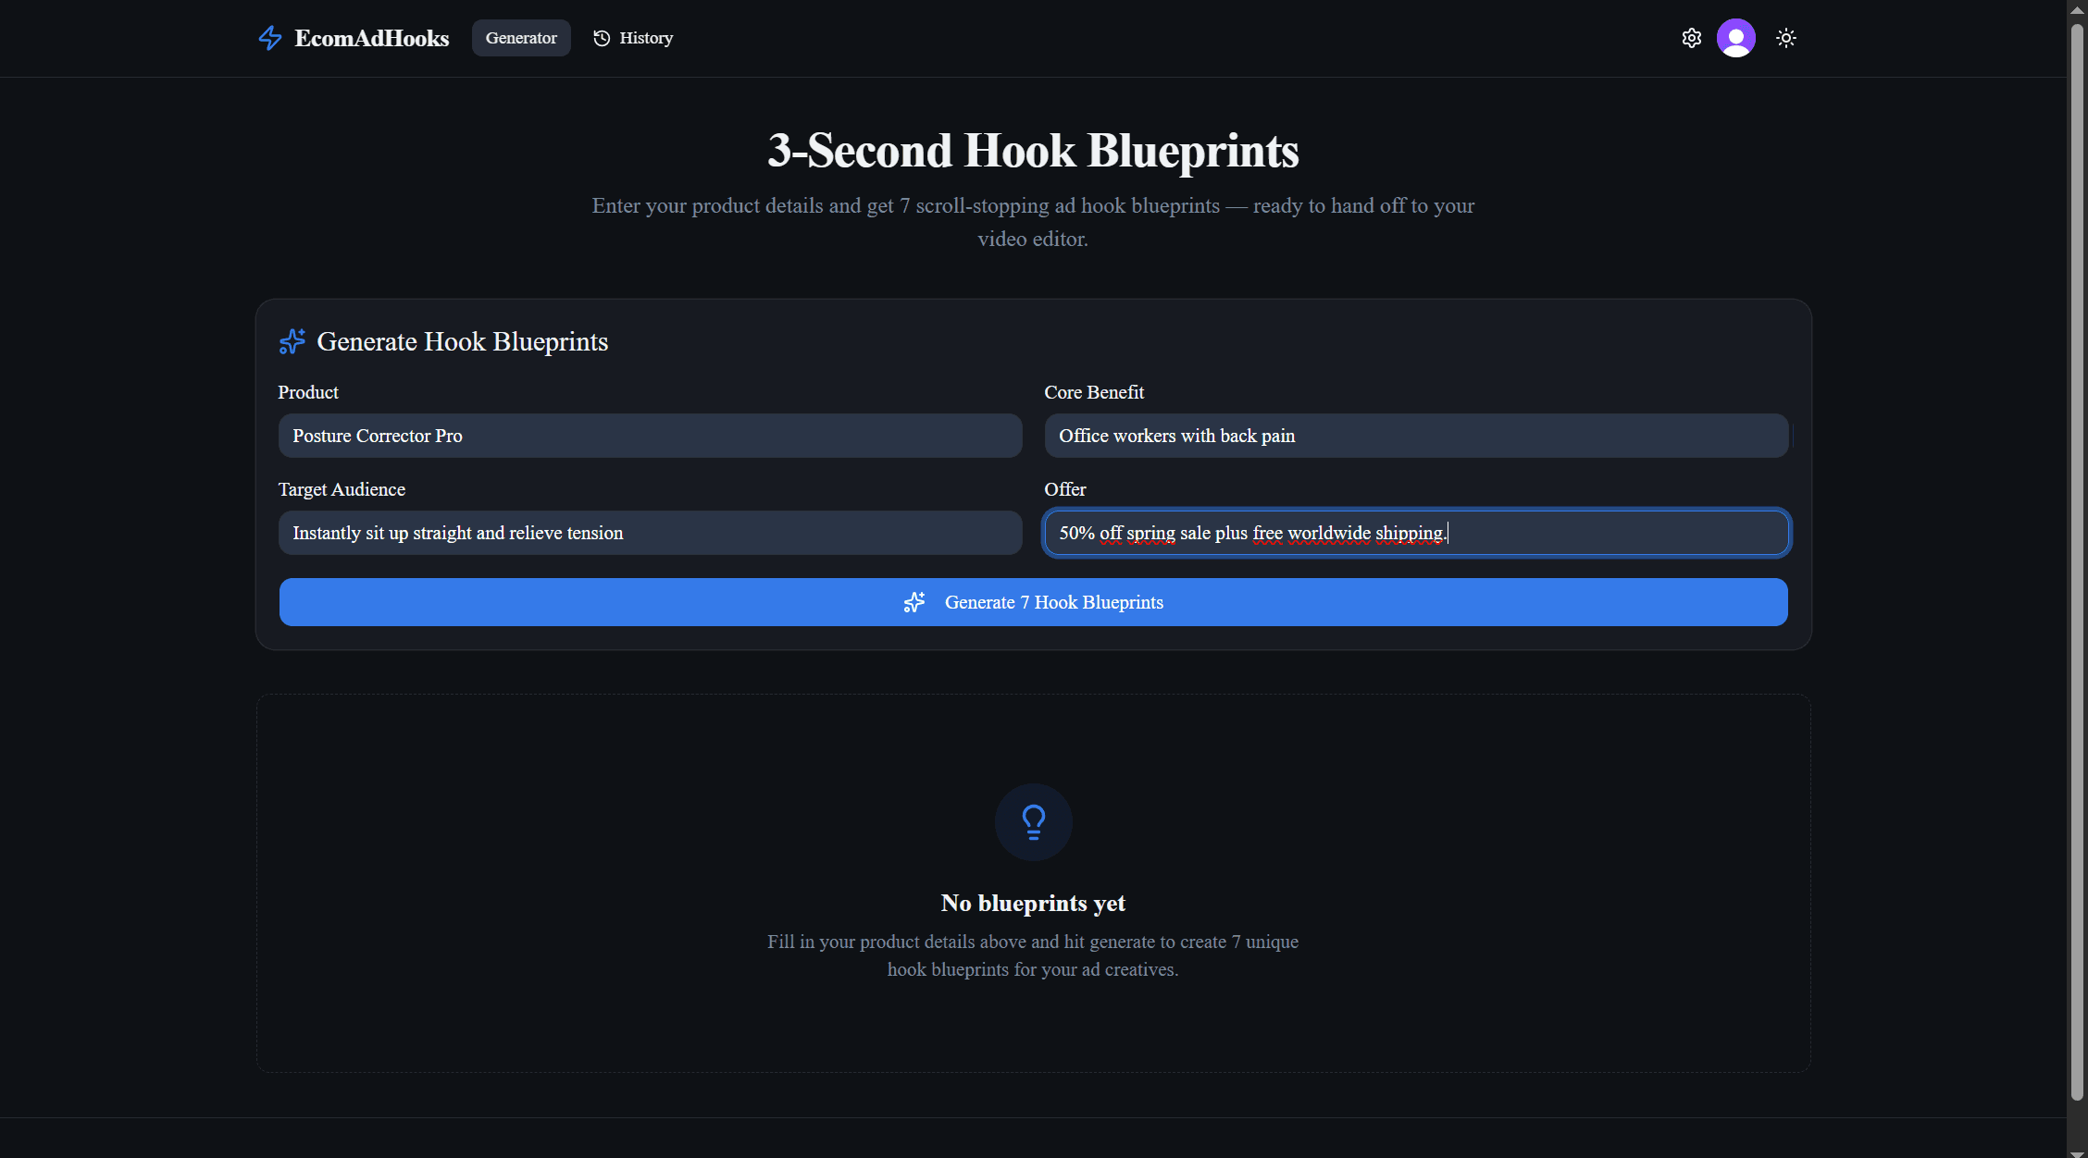
Task: Select the Offer text field
Action: (1416, 533)
